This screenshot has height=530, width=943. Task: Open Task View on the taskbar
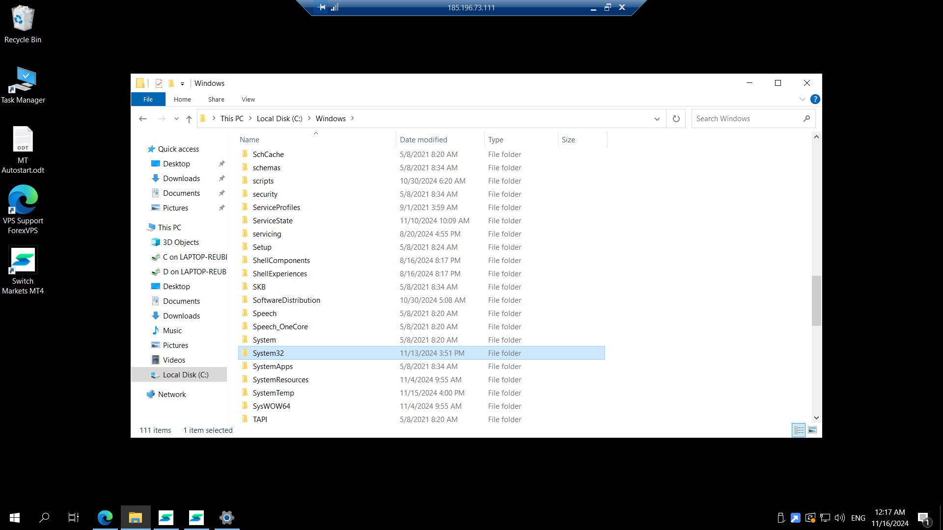74,518
